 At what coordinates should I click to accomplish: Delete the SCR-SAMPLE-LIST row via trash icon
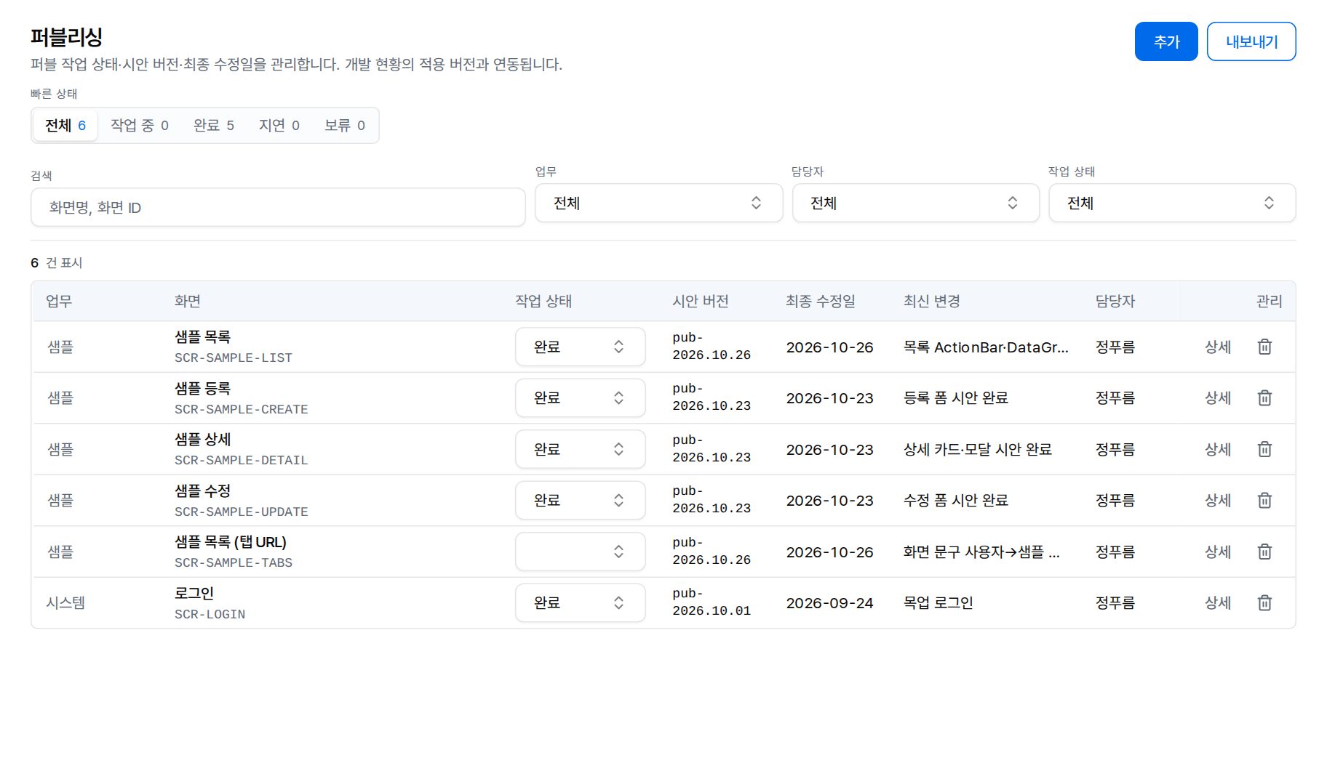coord(1264,347)
